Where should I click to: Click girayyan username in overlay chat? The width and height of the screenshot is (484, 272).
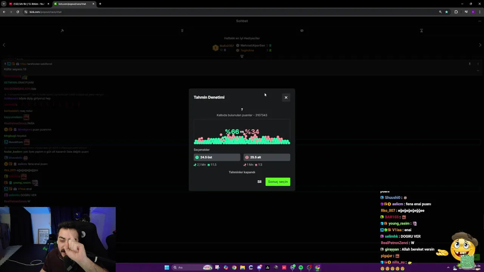point(392,249)
